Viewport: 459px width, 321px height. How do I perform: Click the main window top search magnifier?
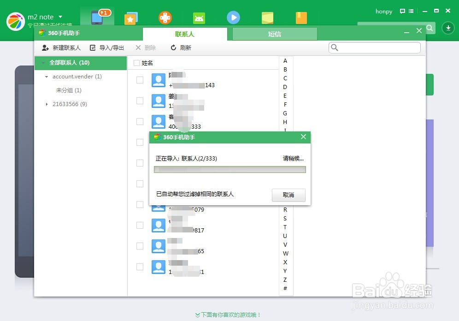[x=430, y=28]
